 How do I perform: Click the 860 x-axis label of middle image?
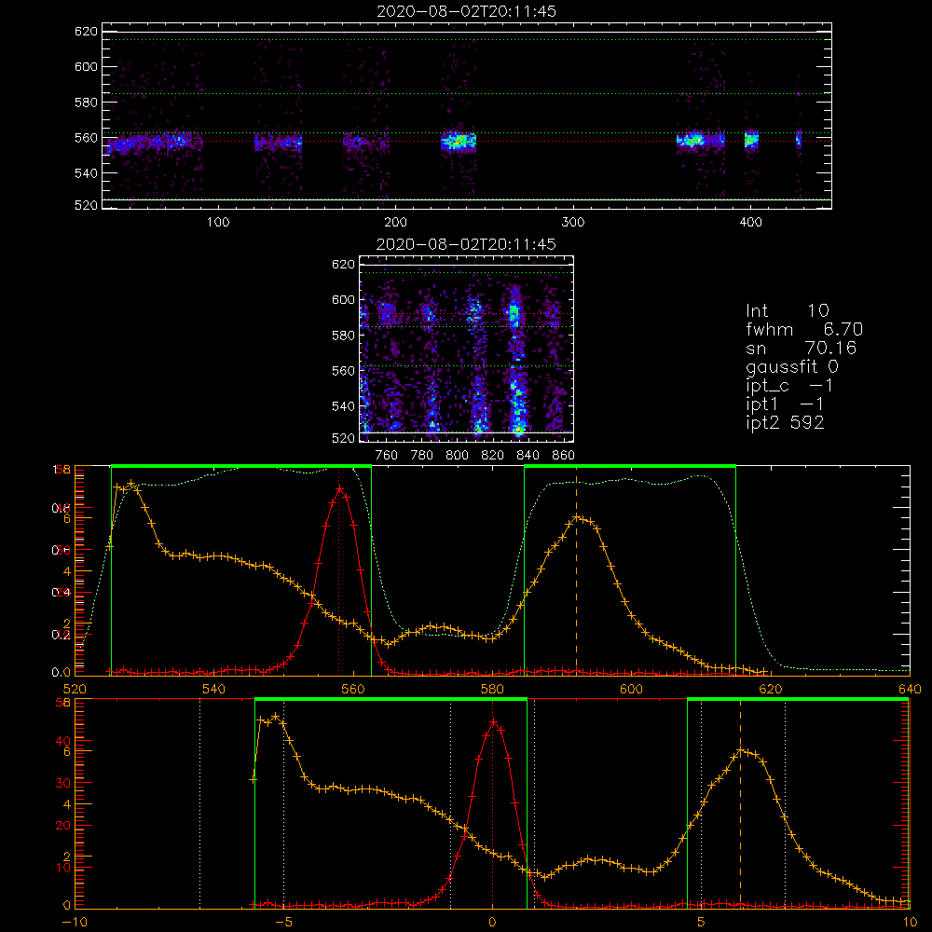pos(564,456)
